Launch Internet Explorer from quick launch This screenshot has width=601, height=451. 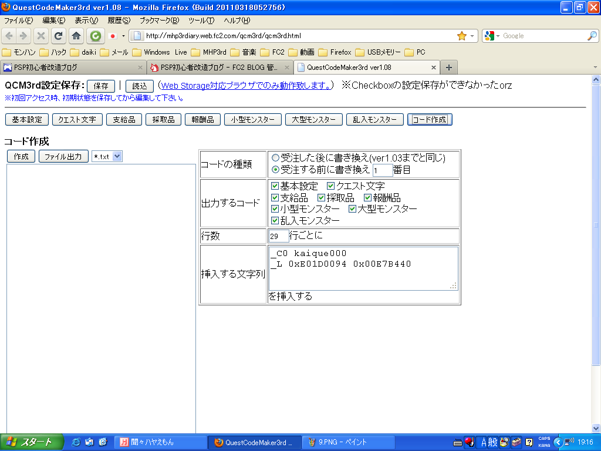pyautogui.click(x=76, y=442)
